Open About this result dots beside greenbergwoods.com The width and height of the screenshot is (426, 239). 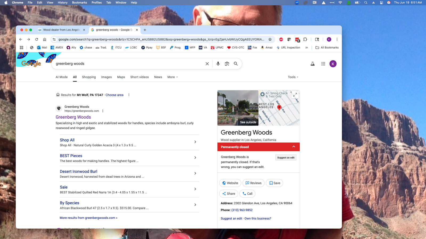pyautogui.click(x=103, y=111)
